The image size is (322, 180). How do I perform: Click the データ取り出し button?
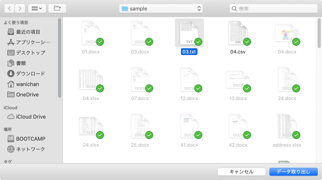pyautogui.click(x=293, y=172)
